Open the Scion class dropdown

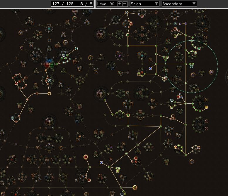tap(144, 4)
